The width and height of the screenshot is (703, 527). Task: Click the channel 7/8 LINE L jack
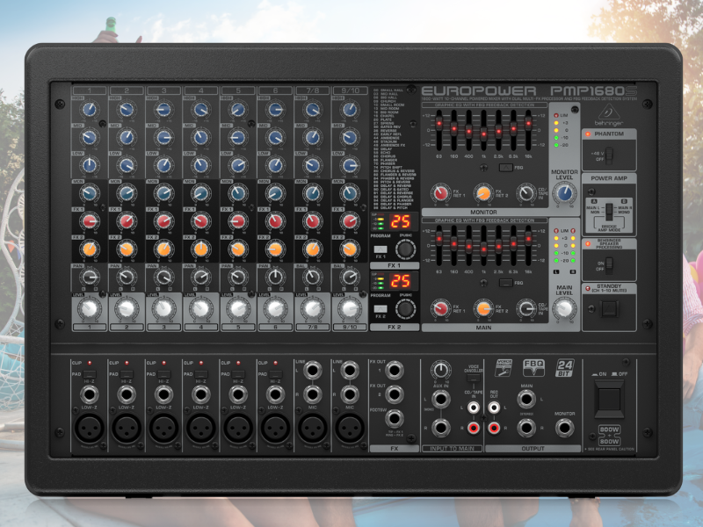coord(313,370)
